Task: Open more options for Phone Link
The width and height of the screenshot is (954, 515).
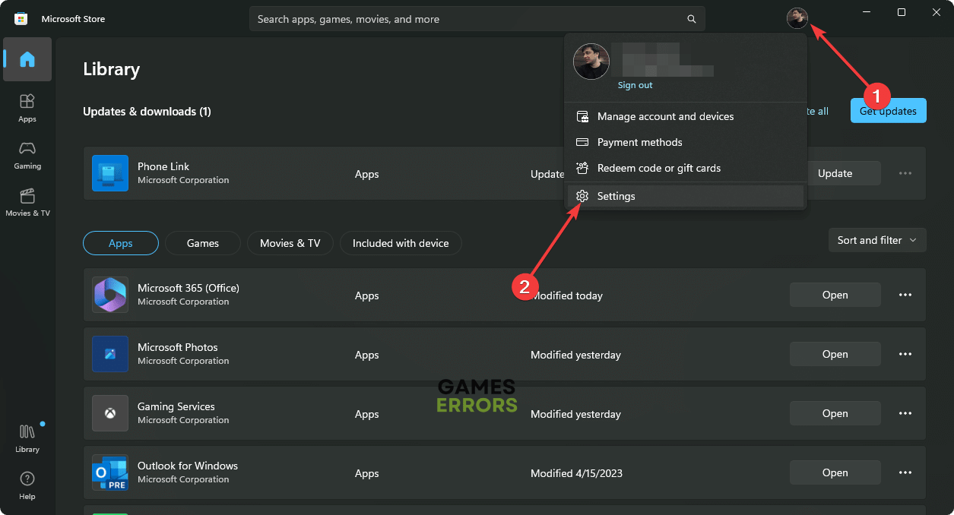Action: point(905,173)
